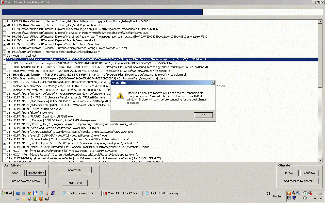The image size is (325, 203).
Task: Click the Scan button
Action: point(15,173)
